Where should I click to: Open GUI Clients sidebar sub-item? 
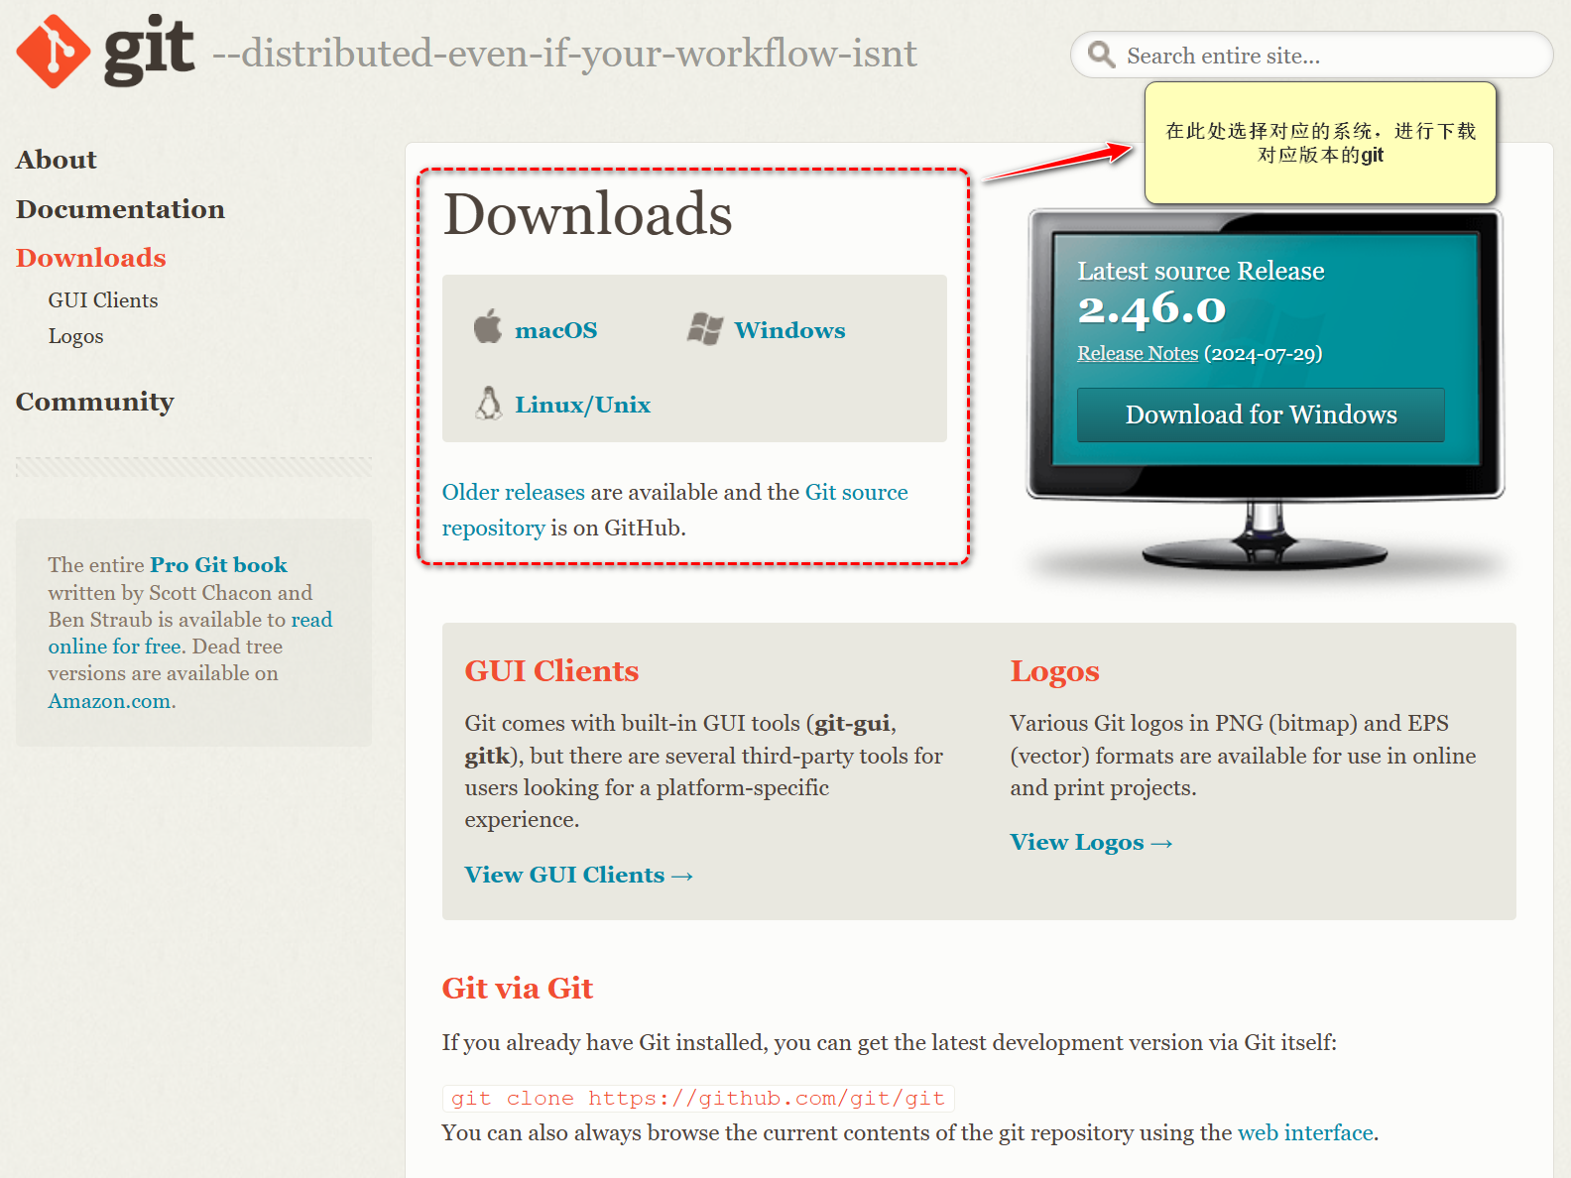click(x=103, y=300)
